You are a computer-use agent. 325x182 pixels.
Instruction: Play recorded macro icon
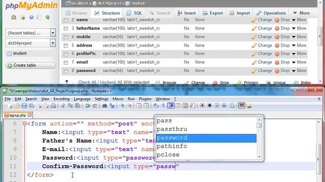point(217,106)
